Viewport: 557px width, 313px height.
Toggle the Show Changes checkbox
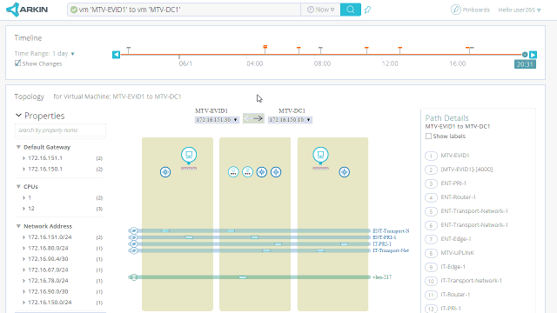[x=17, y=63]
